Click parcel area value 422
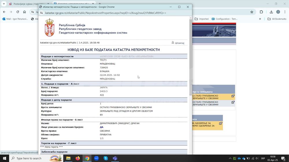This screenshot has width=289, height=162. (102, 95)
